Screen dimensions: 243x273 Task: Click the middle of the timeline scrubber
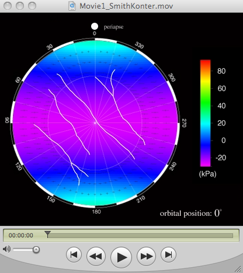click(x=140, y=236)
